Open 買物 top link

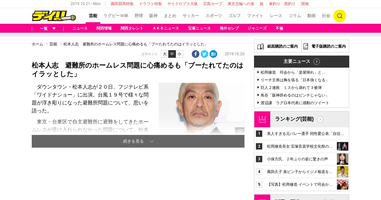(x=305, y=4)
